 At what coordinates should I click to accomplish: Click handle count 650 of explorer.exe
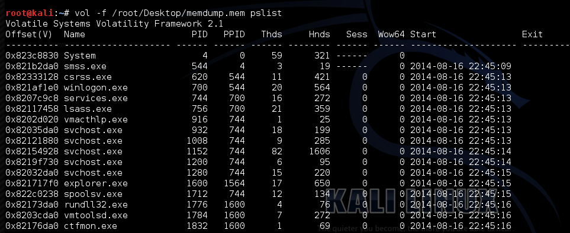(322, 183)
